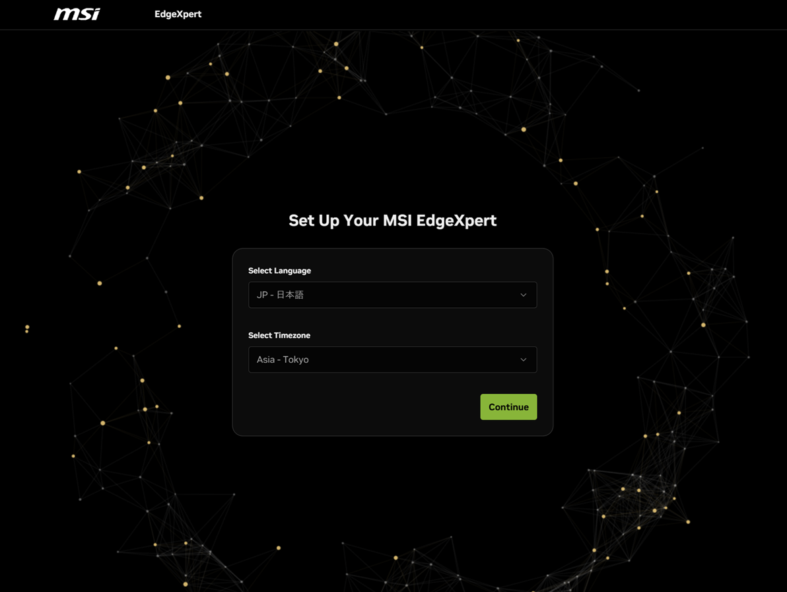Screen dimensions: 787x592
Task: Expand the timezone dropdown chevron arrow
Action: pyautogui.click(x=523, y=359)
